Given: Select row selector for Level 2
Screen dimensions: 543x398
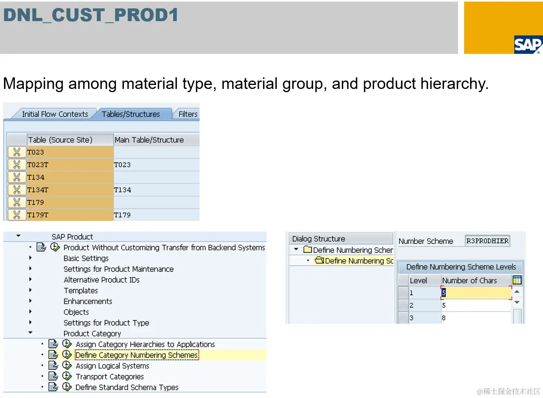Looking at the screenshot, I should pyautogui.click(x=403, y=305).
